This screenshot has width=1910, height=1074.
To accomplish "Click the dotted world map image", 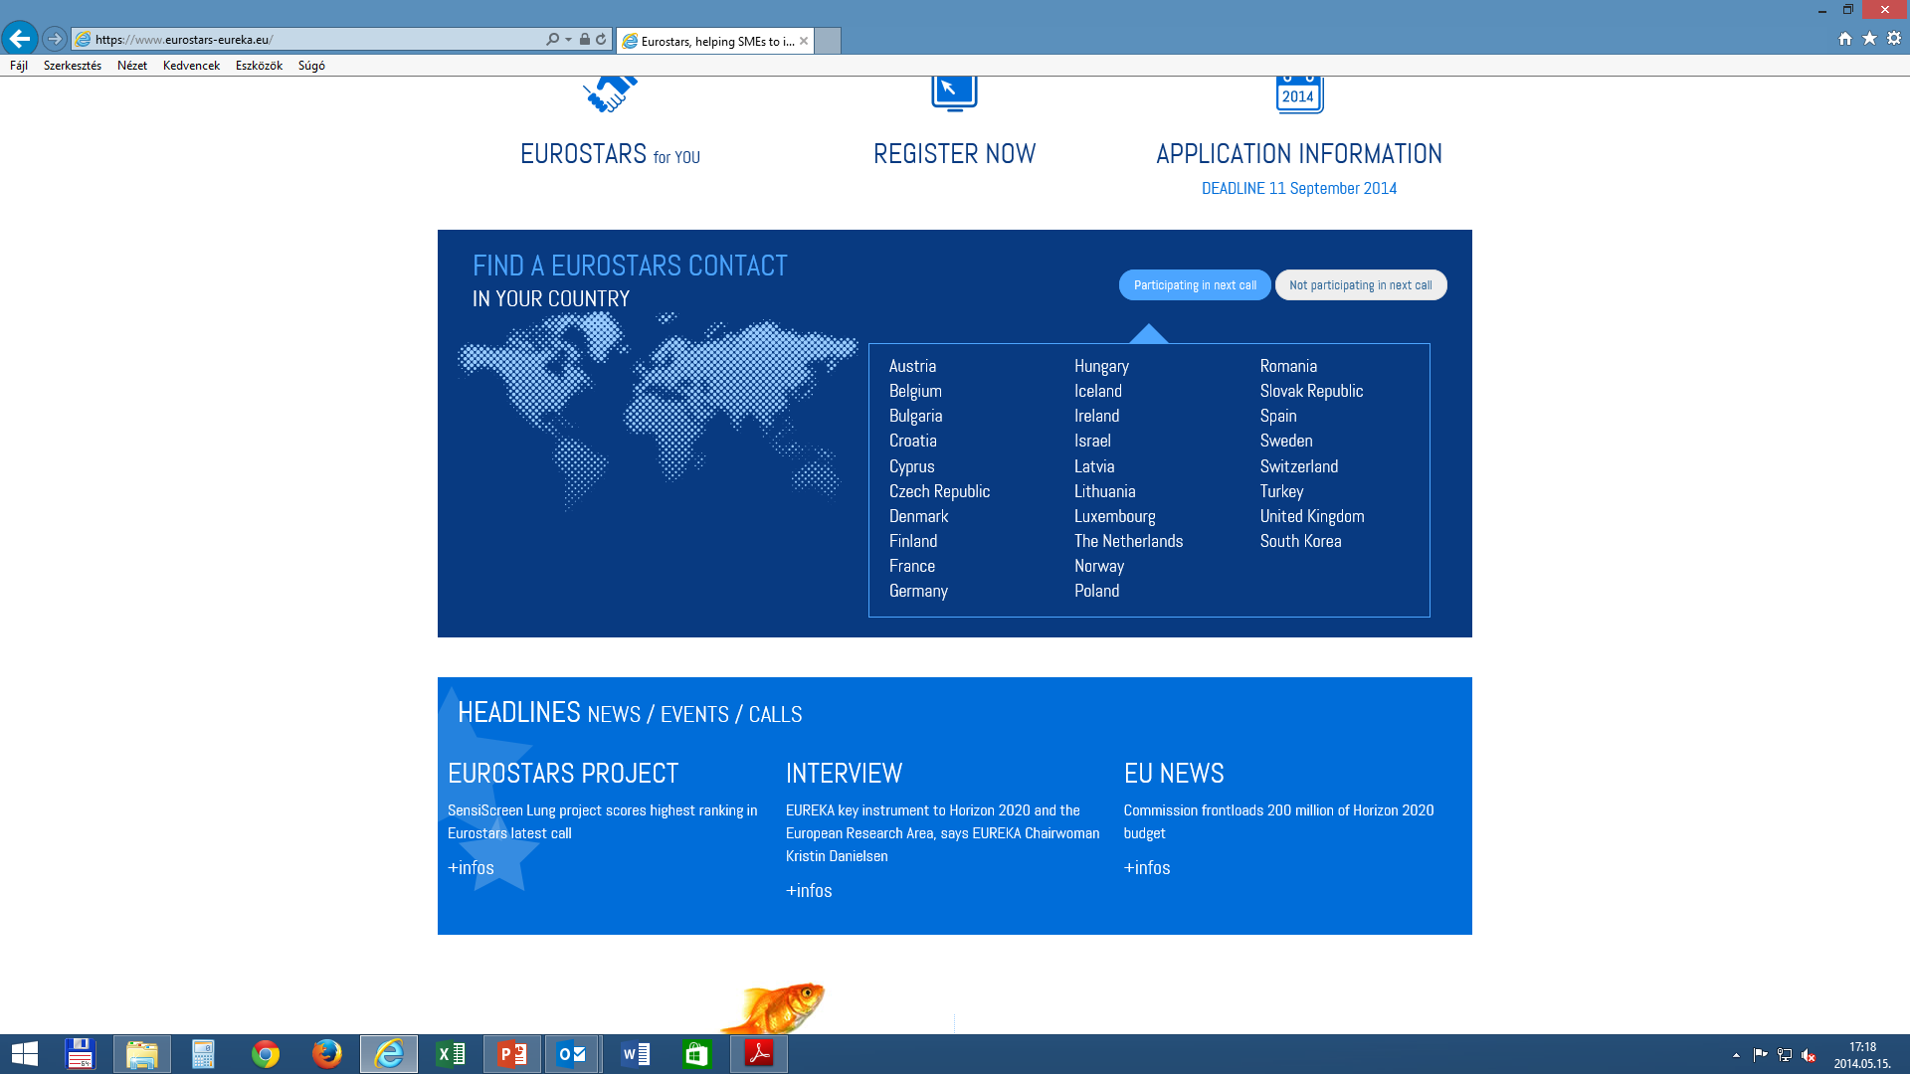I will [x=657, y=410].
